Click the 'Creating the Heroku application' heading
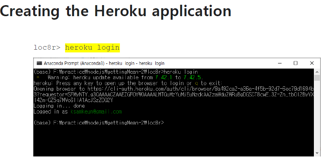Viewport: 321px width, 160px height. click(116, 11)
